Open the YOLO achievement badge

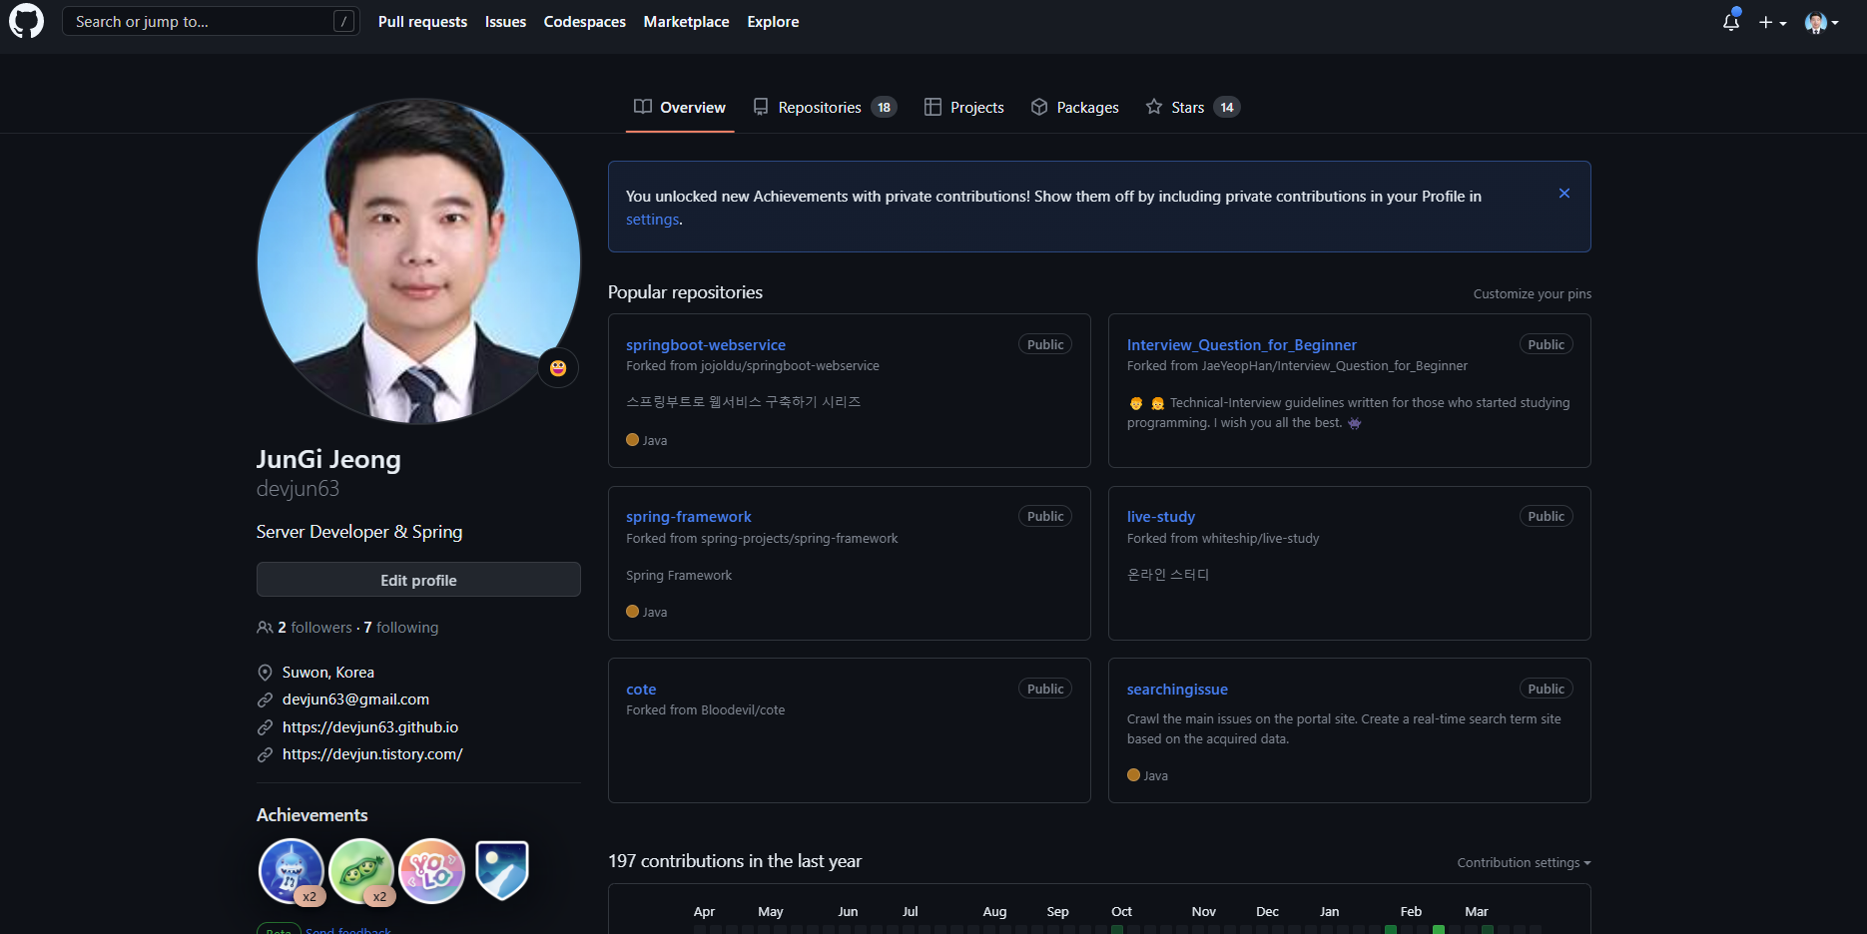[x=431, y=871]
